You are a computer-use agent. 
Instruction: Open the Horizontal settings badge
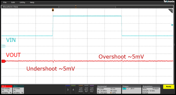coord(109,89)
